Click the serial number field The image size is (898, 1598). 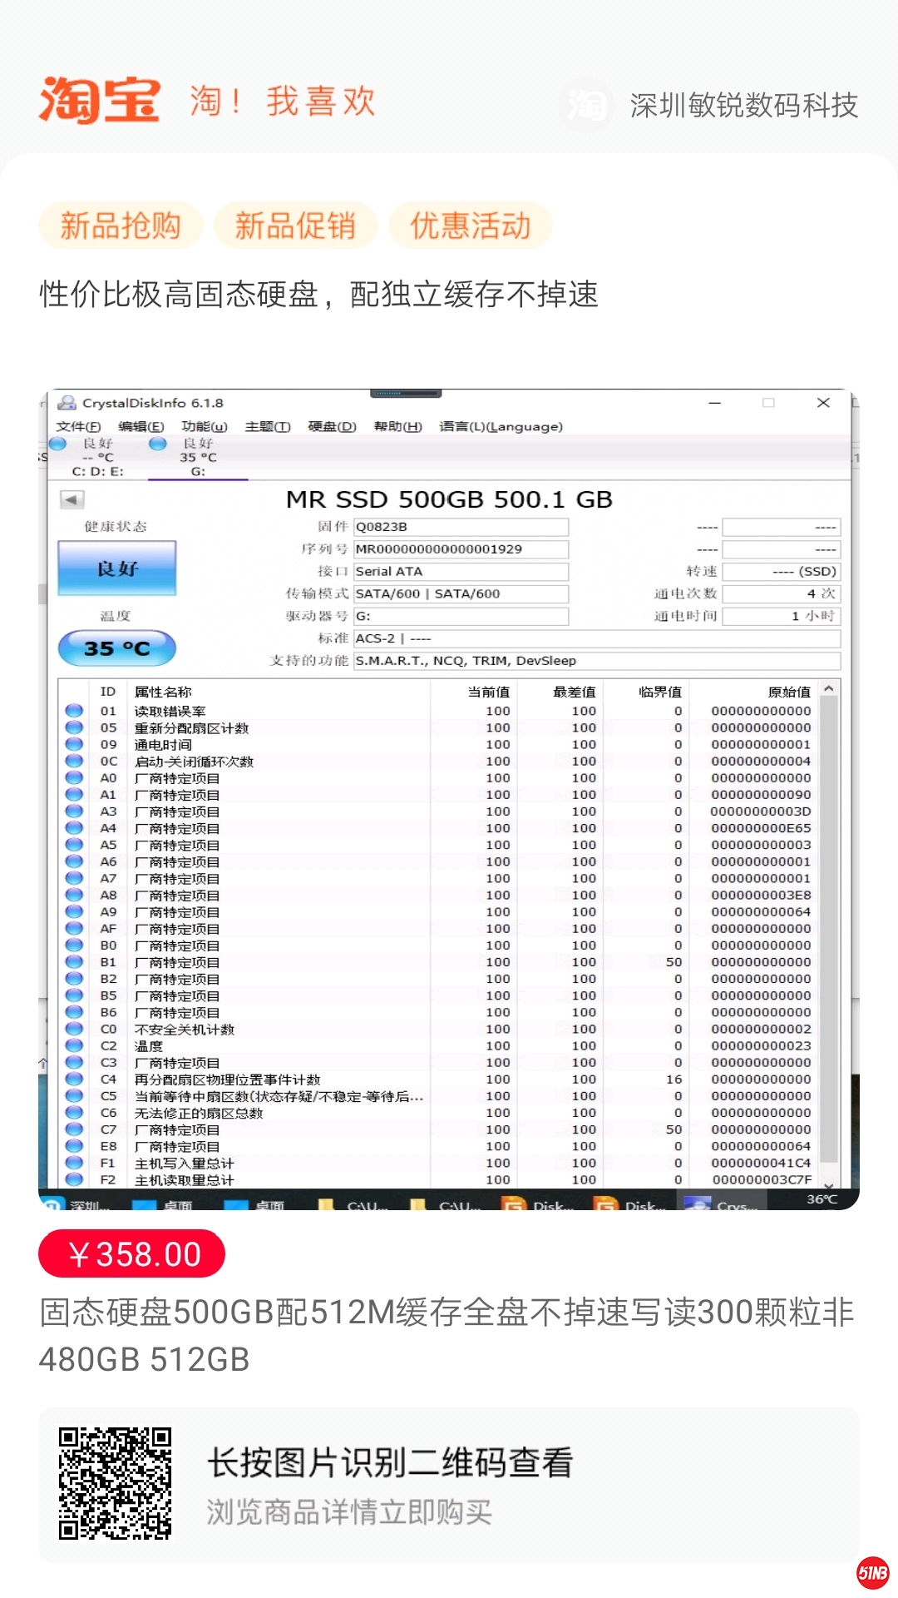point(461,549)
